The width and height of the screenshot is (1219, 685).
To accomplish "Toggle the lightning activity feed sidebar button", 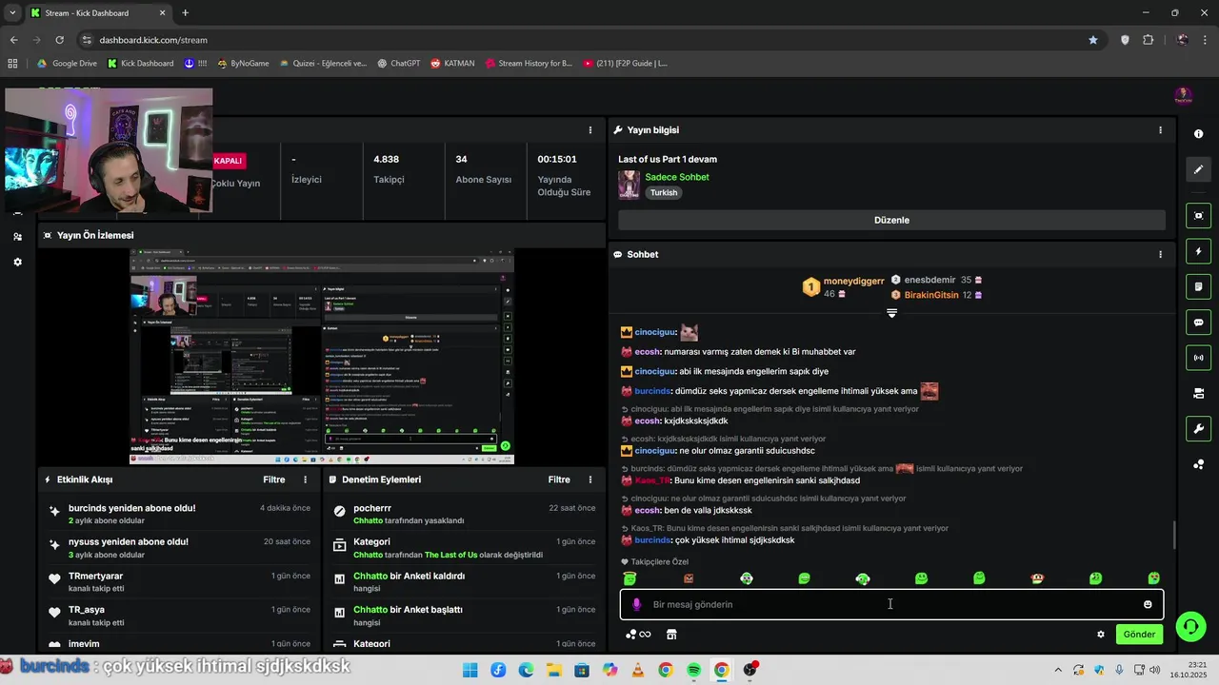I will tap(1198, 251).
